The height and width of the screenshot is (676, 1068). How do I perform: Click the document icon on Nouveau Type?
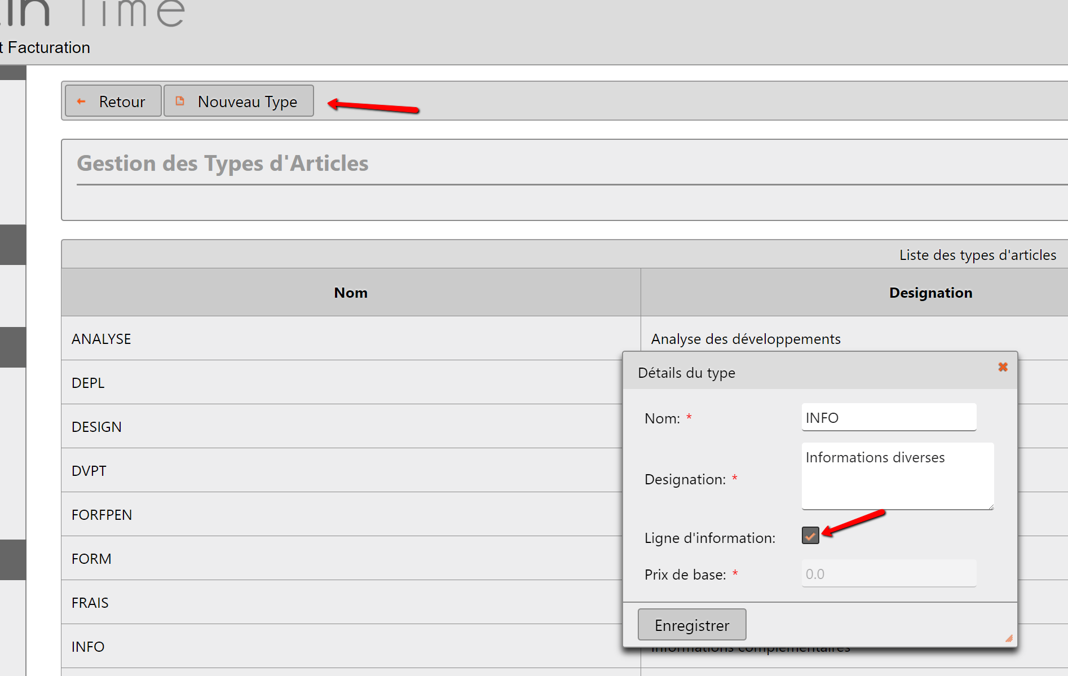[180, 101]
